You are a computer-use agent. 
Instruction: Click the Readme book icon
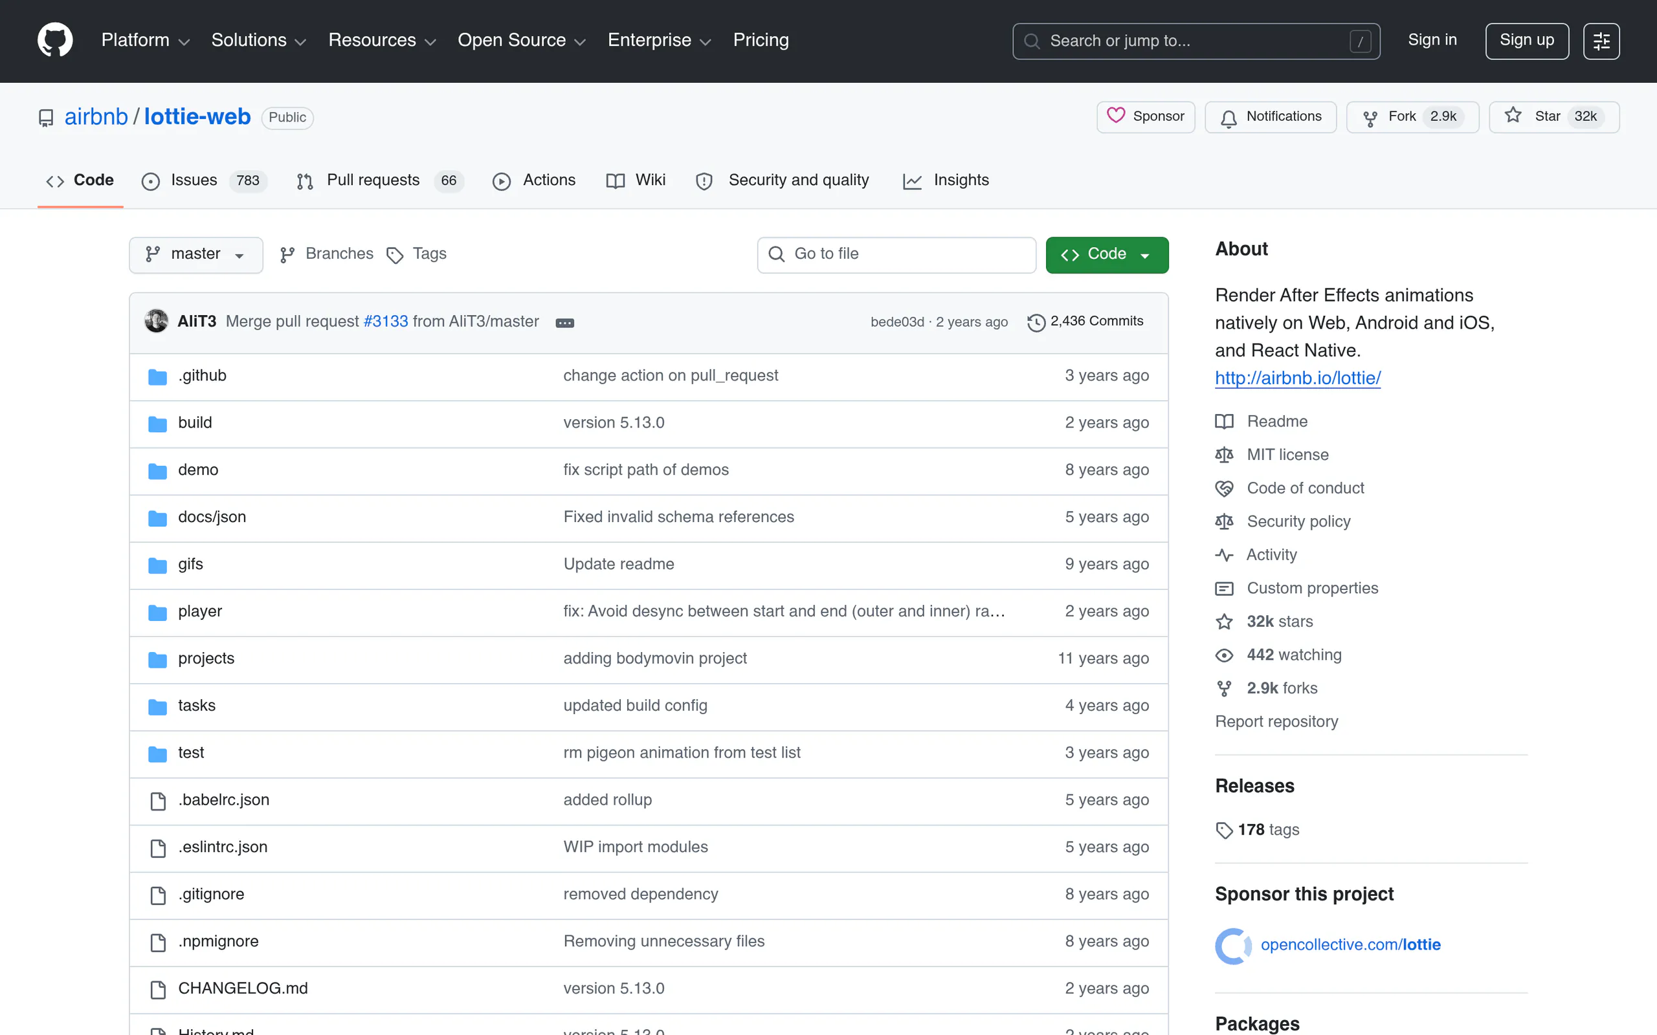click(1224, 422)
